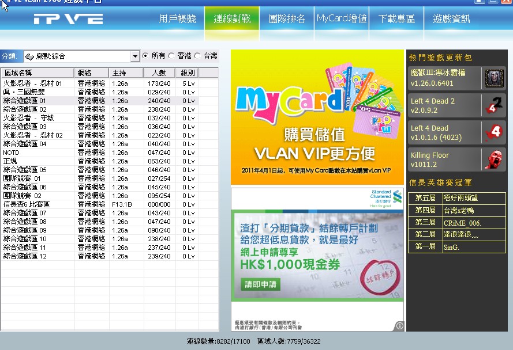Viewport: 513px width, 350px height.
Task: Click the Warcraft III Frozen Throne game icon
Action: pos(494,78)
